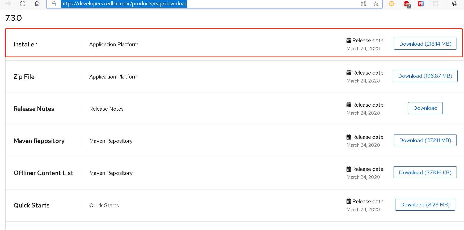Click calendar icon in Installer row
The height and width of the screenshot is (230, 464).
349,40
